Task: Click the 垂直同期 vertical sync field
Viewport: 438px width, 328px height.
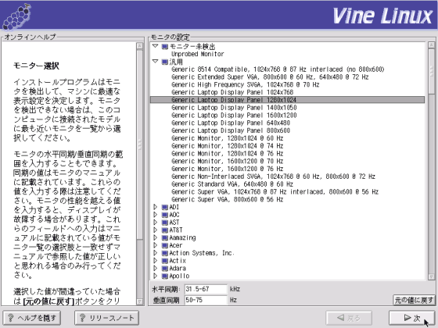Action: pos(206,300)
